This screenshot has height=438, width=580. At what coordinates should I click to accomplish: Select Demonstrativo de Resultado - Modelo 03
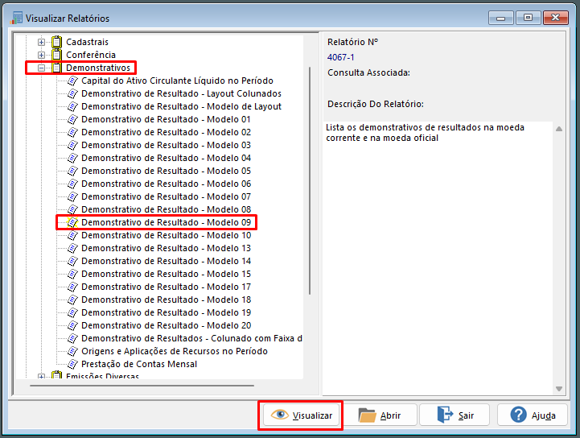pyautogui.click(x=166, y=145)
